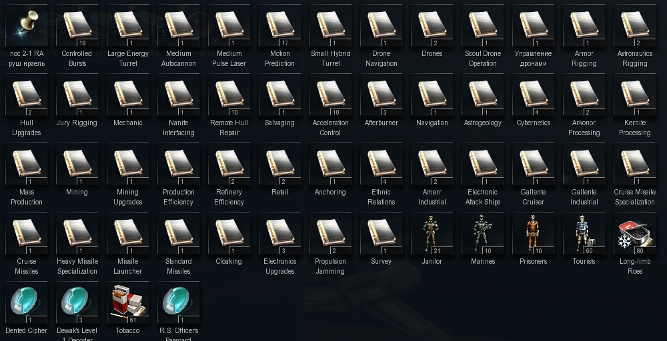The width and height of the screenshot is (667, 341).
Task: Pick the Nanite Interfacing skillbook
Action: coord(179,95)
